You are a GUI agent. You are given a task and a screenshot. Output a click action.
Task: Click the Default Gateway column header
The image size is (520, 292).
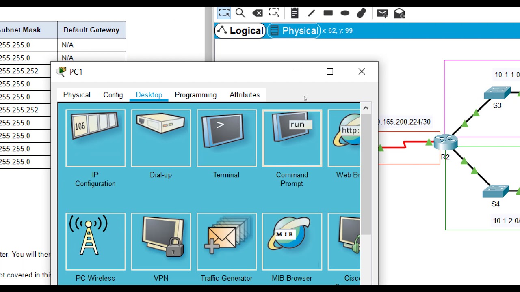pos(91,30)
